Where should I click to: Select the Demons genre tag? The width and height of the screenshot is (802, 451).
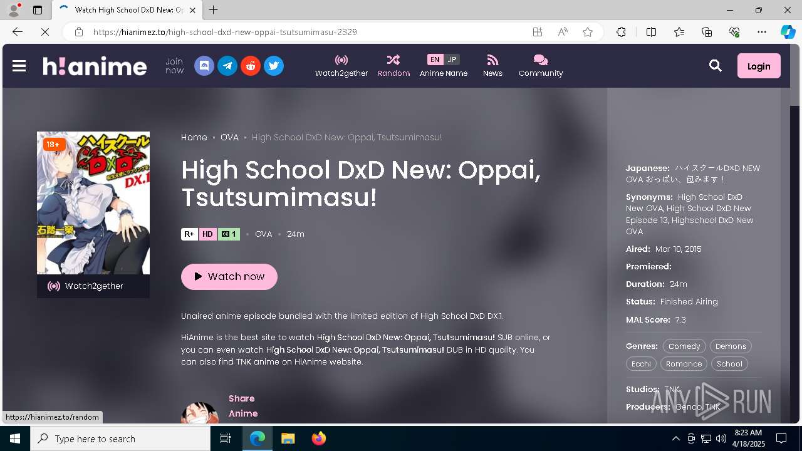[731, 346]
